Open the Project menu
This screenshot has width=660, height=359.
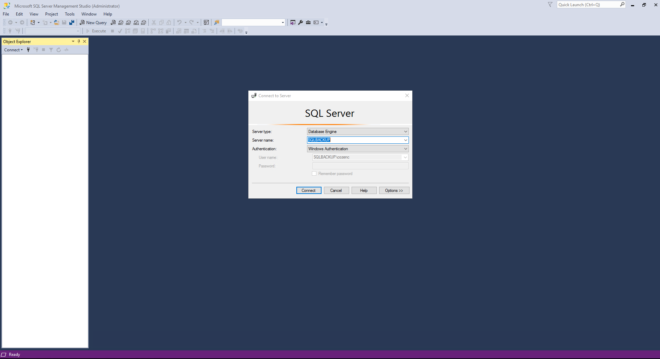tap(51, 14)
